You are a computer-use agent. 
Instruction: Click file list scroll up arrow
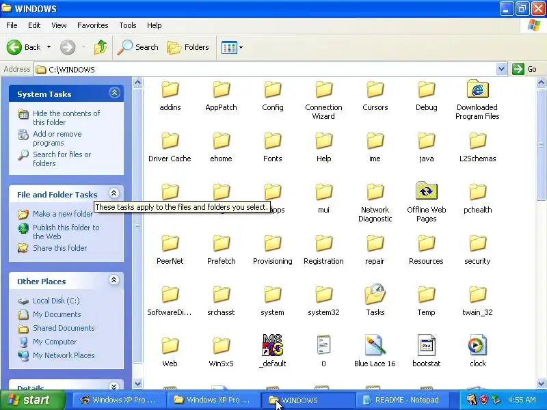tap(541, 83)
